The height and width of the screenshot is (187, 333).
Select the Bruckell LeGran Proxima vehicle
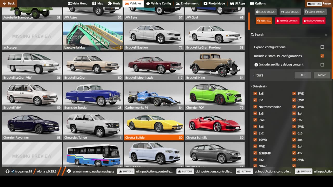[215, 36]
